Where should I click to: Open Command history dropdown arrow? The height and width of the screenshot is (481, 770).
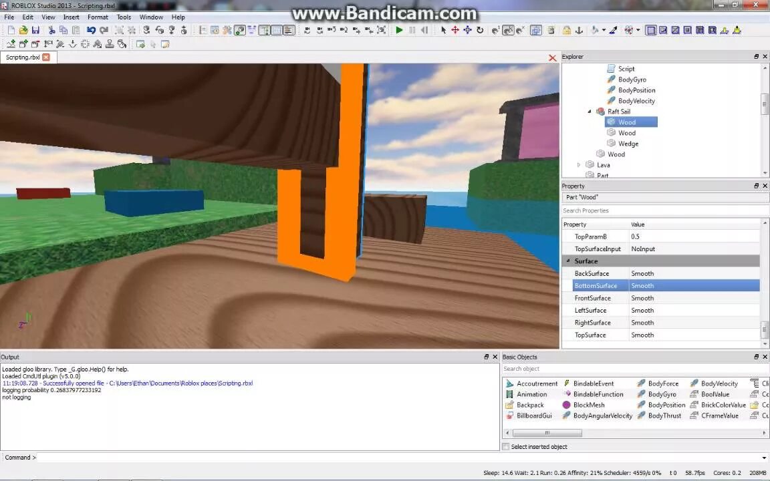[764, 458]
